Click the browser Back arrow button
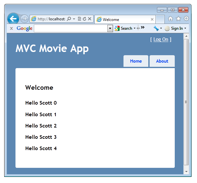 tap(13, 19)
